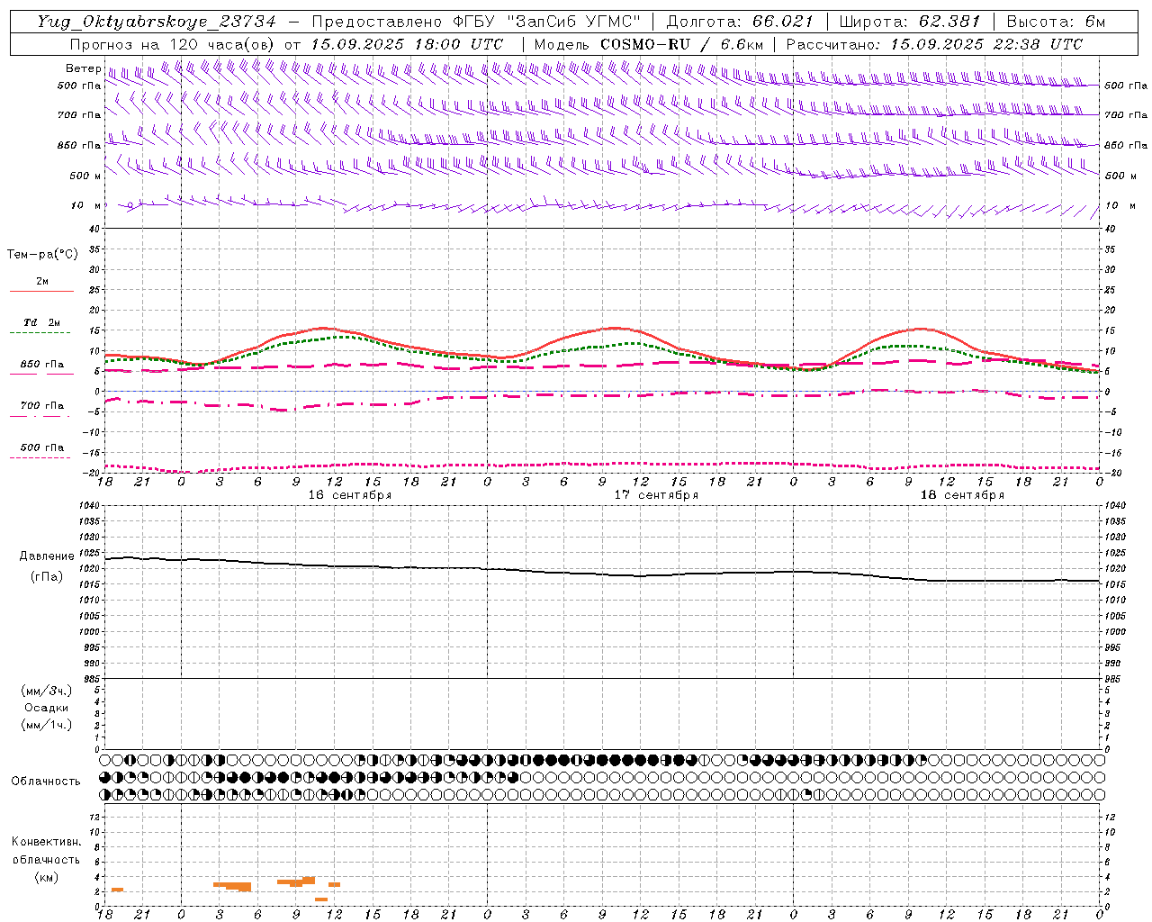1152x922 pixels.
Task: Select the provider text ФГБУ "ЗапСиб УГМС"
Action: 547,22
